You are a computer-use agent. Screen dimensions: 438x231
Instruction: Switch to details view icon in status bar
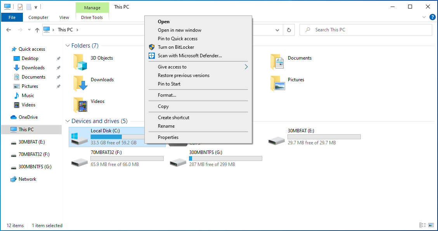(x=422, y=225)
